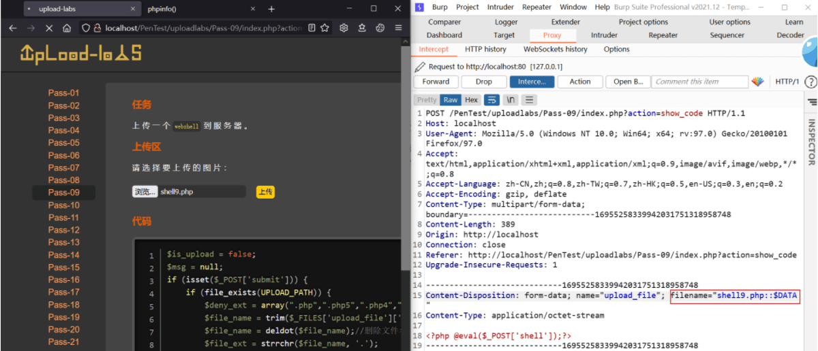Open a new Firefox tab with plus
This screenshot has width=818, height=351.
[271, 9]
